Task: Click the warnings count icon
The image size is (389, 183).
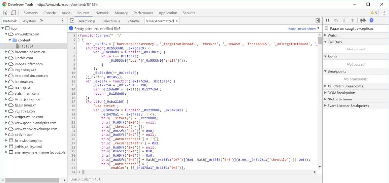Action: pyautogui.click(x=374, y=13)
